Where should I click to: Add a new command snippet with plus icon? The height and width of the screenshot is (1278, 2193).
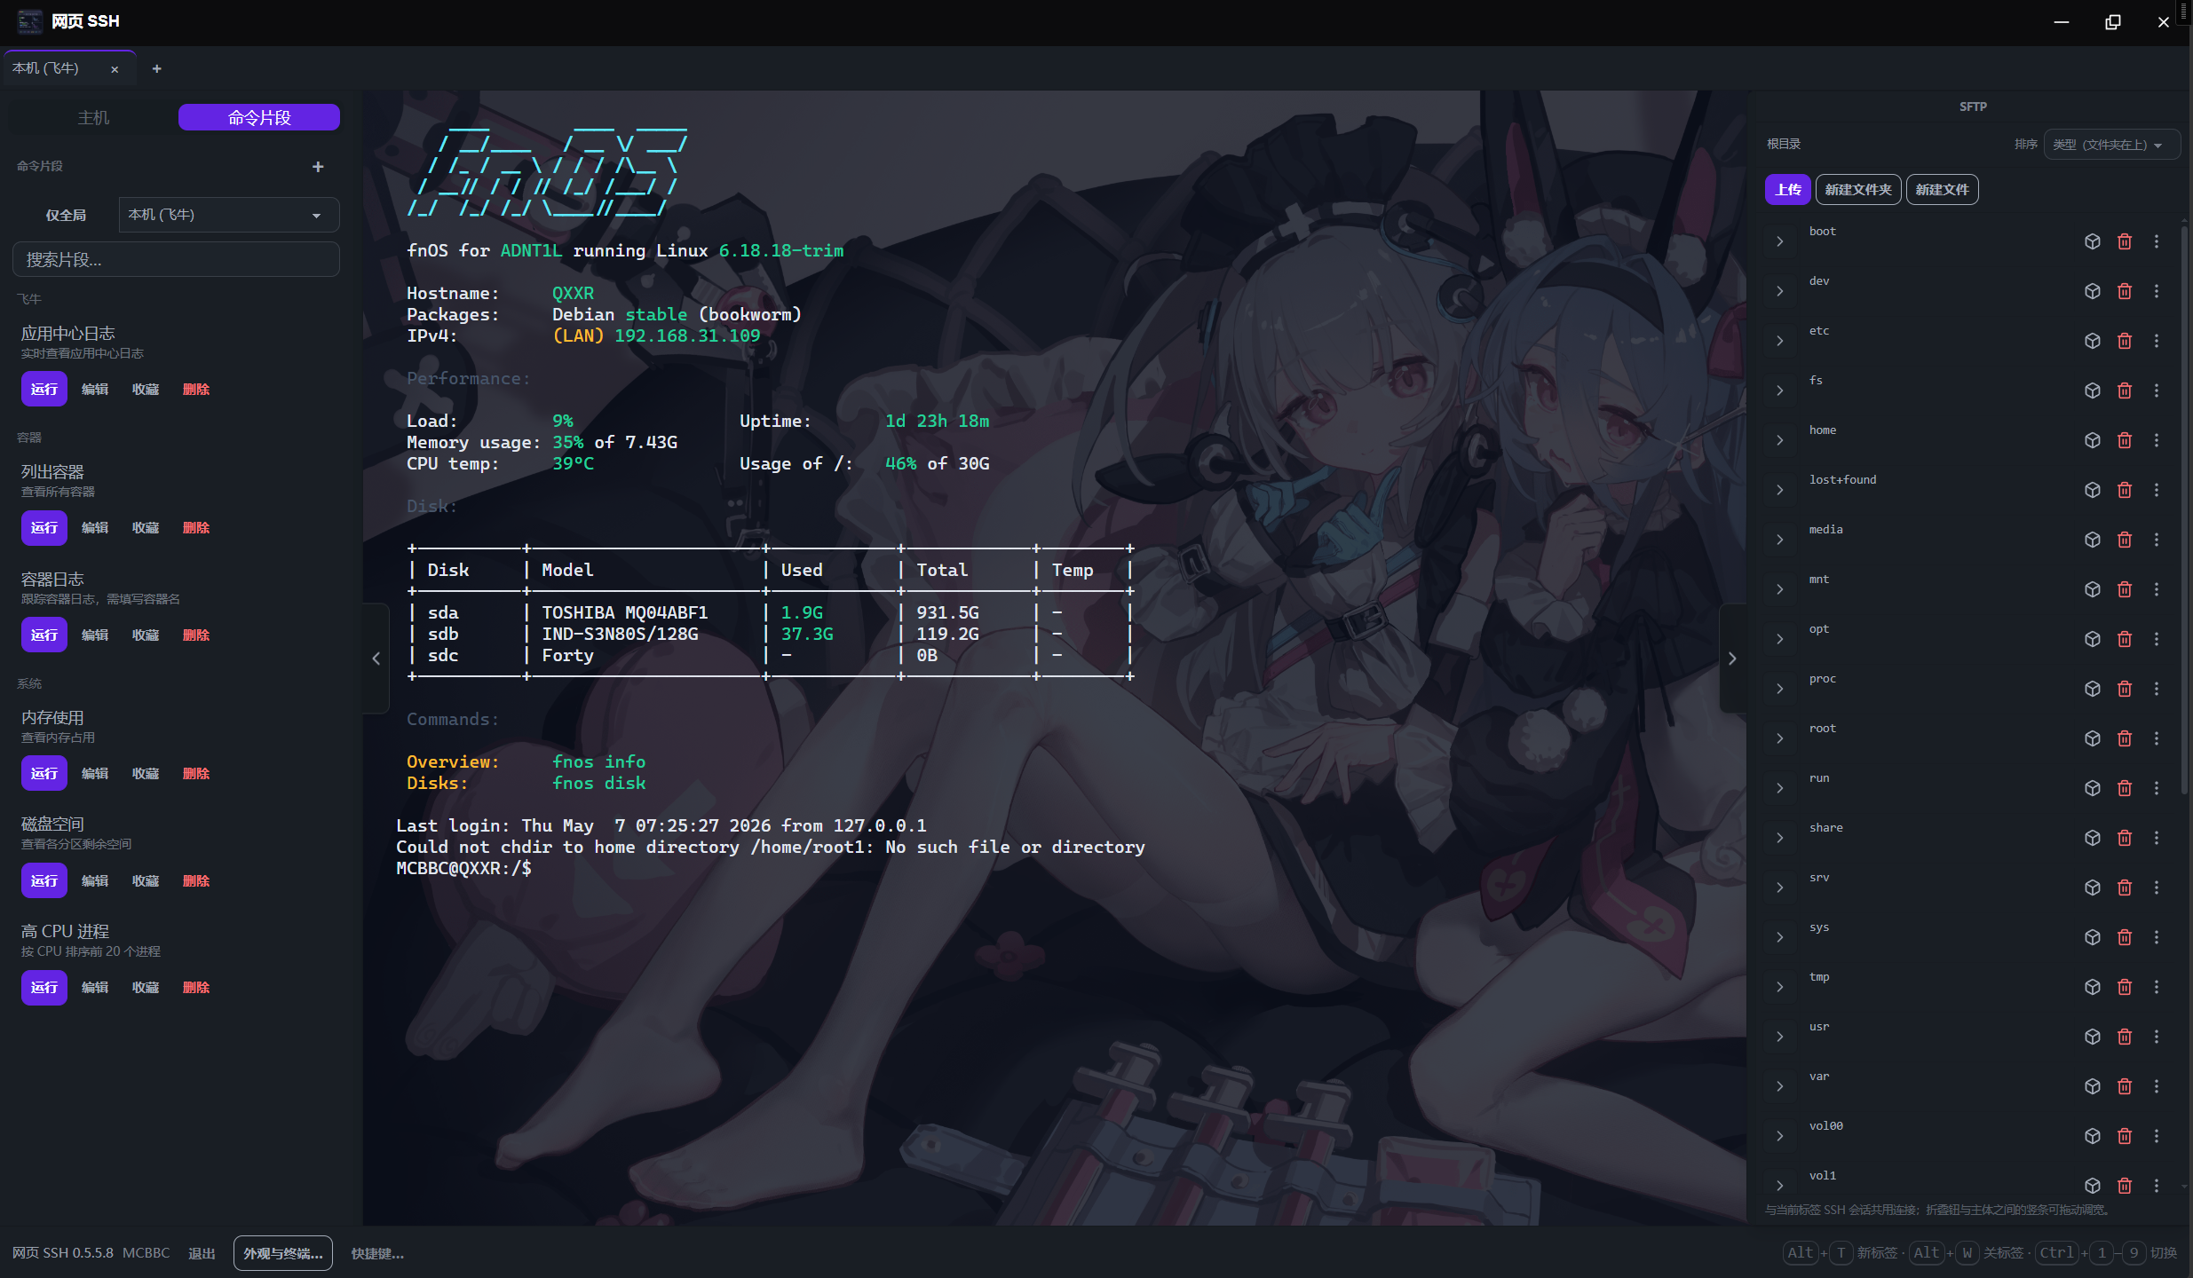tap(318, 167)
